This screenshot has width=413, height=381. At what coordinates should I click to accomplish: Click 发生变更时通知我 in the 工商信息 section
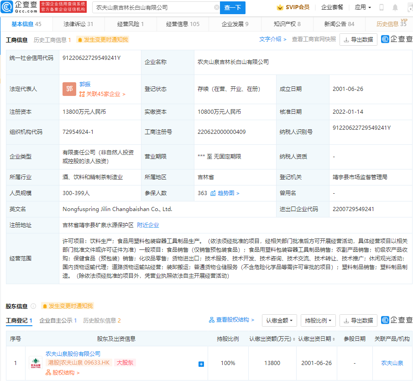103,40
